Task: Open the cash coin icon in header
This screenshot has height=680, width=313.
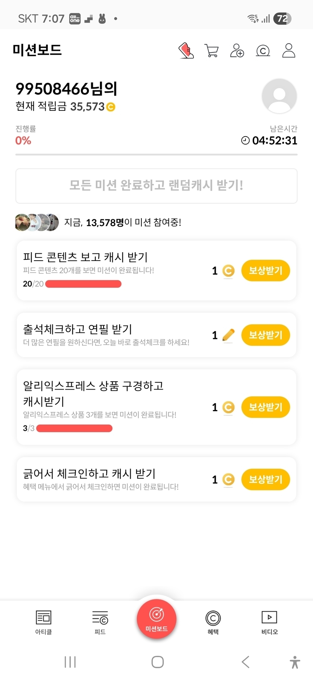Action: pos(263,50)
